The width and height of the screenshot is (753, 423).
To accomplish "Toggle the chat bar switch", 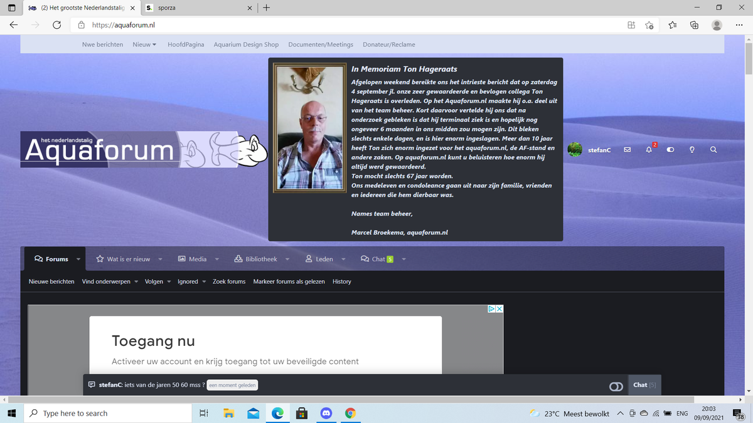I will pyautogui.click(x=616, y=386).
